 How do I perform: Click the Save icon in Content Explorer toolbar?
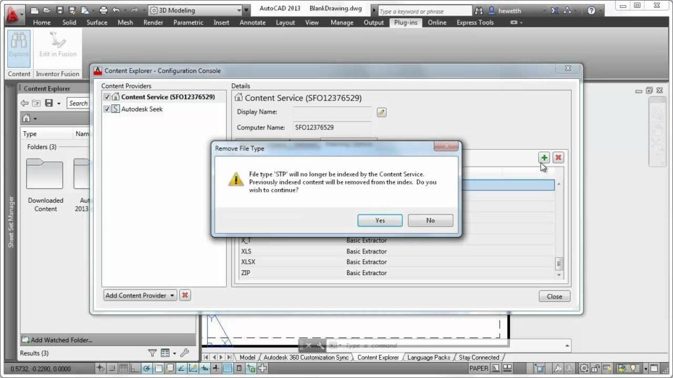(49, 103)
